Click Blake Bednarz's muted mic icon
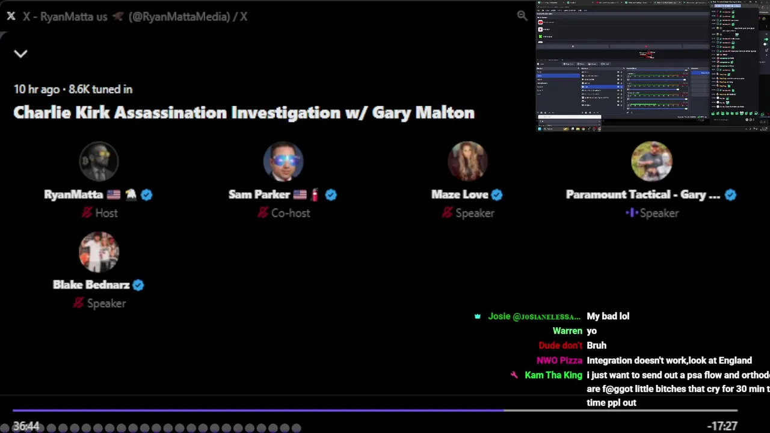 tap(78, 303)
